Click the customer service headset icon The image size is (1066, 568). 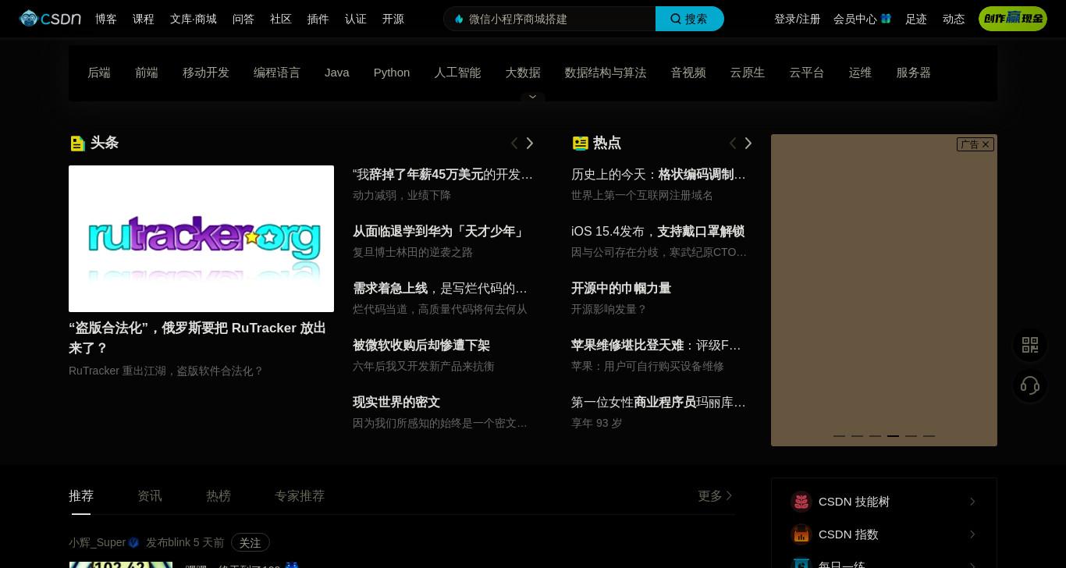pos(1030,385)
